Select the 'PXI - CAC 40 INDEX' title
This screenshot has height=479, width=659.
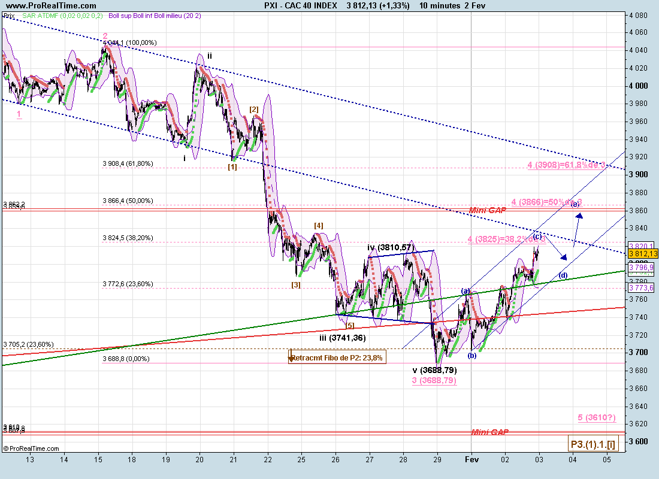(301, 5)
